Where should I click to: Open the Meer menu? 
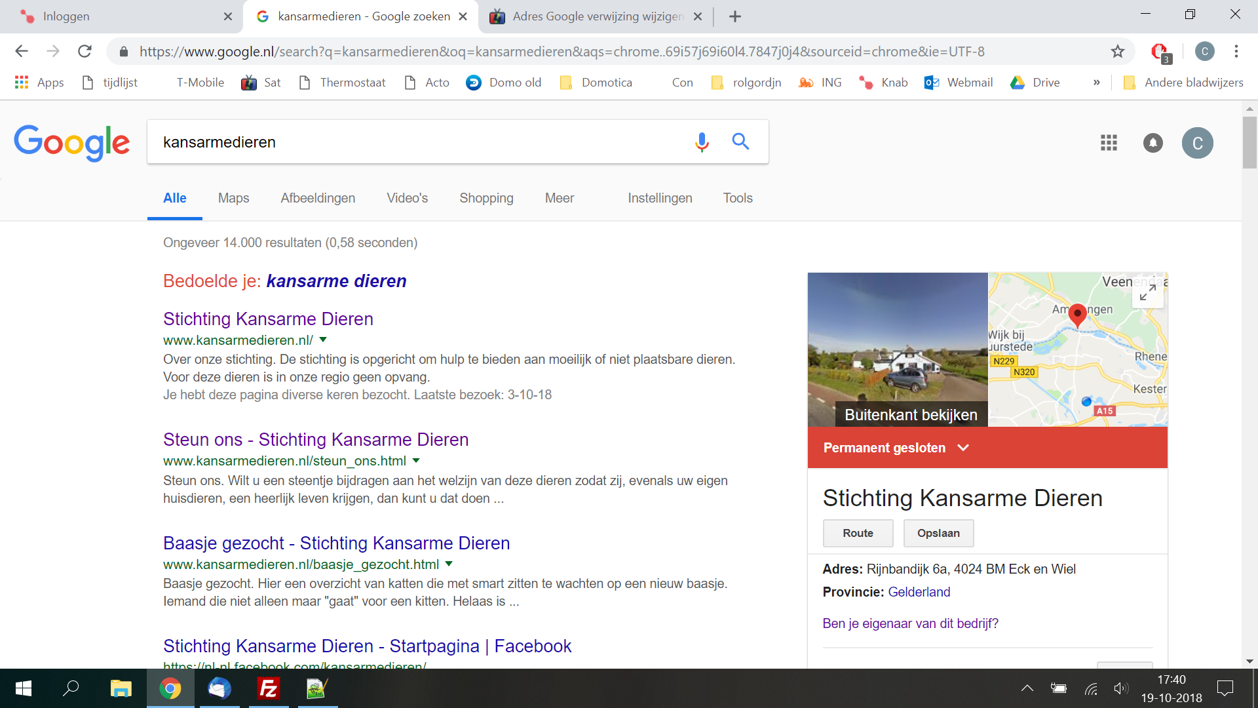point(559,197)
